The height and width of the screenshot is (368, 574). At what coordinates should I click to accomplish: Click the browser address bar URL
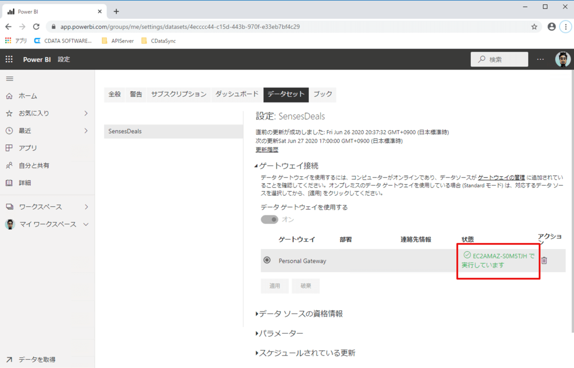[x=180, y=27]
